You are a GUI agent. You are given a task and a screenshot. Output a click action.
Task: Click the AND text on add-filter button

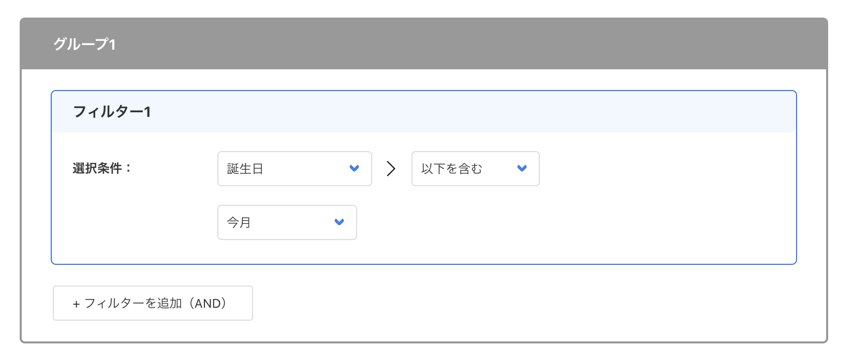coord(207,304)
